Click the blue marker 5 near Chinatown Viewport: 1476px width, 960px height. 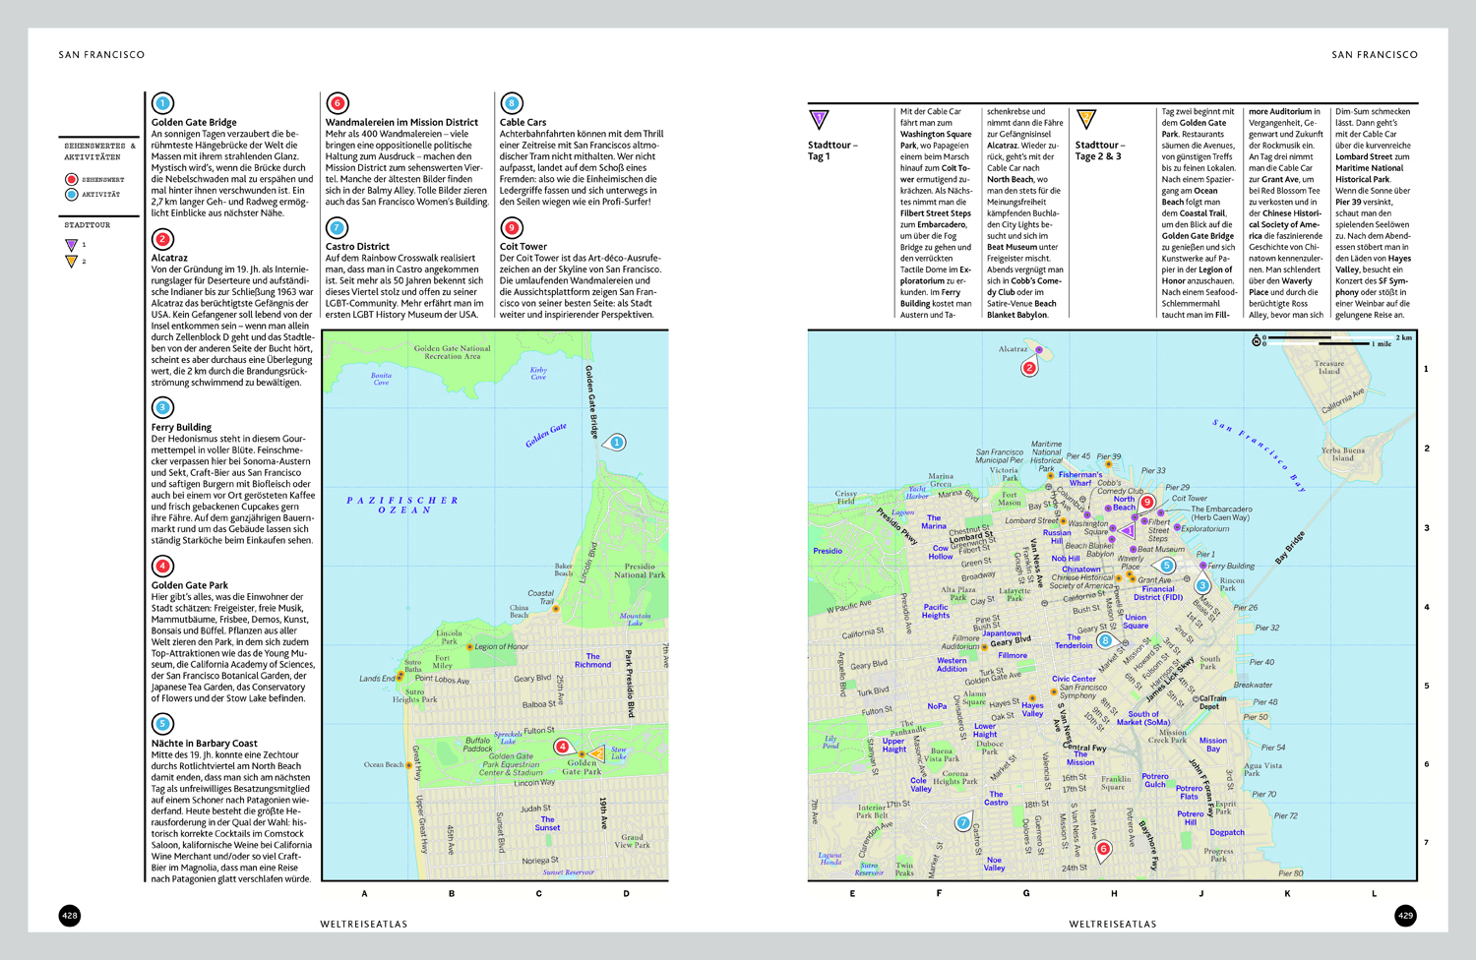tap(1166, 566)
